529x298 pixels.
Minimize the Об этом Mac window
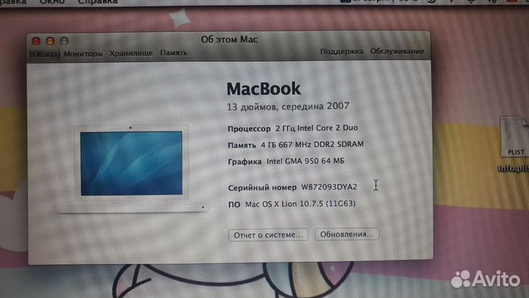(50, 41)
